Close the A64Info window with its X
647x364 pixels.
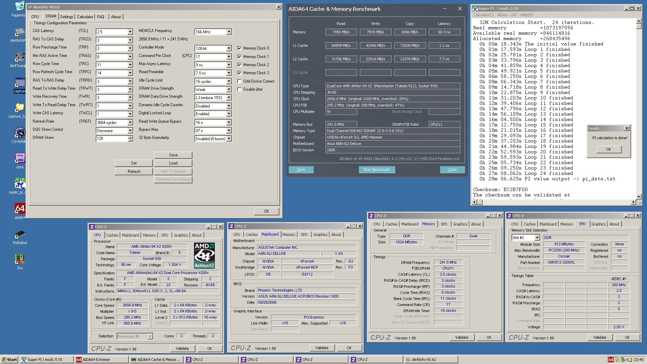pos(278,7)
